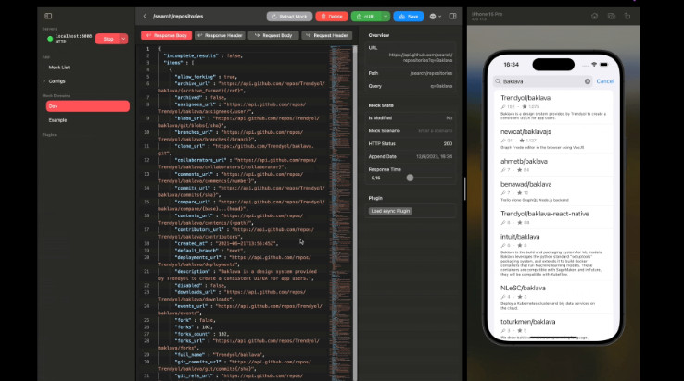Viewport: 684px width, 381px height.
Task: Click the fork icon on Trendyol/baklava row
Action: (503, 106)
